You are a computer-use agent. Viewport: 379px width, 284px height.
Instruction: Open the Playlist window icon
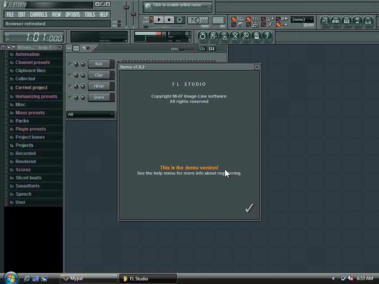[325, 22]
